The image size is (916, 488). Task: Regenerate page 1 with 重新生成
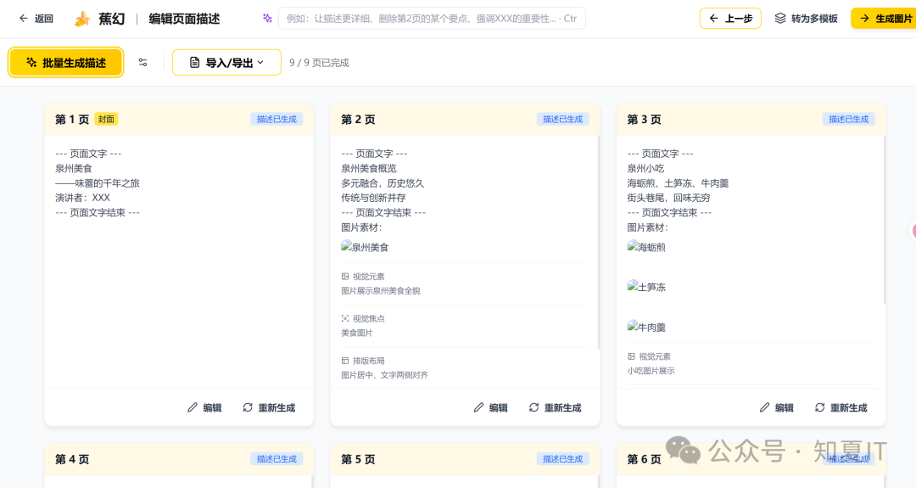(x=270, y=408)
